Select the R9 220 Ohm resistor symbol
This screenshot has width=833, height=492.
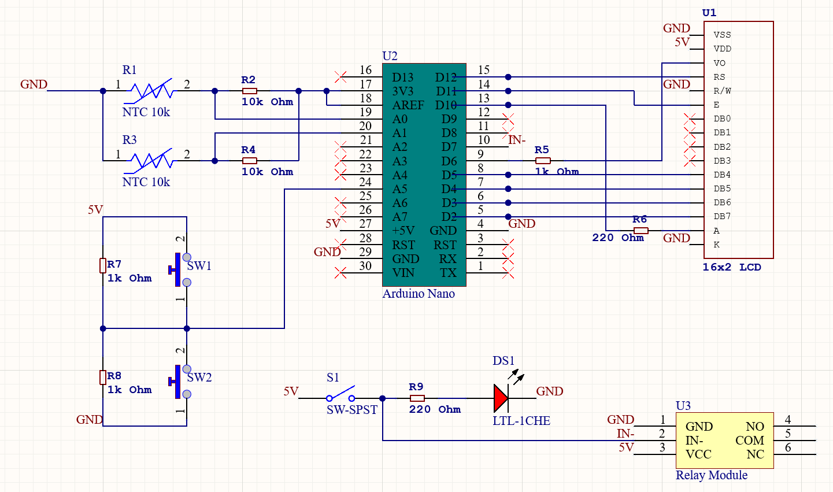417,398
